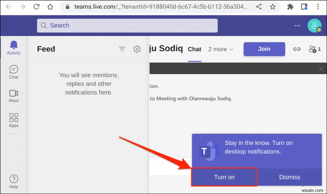Click the 'Stay in the know' notification text

click(x=259, y=147)
